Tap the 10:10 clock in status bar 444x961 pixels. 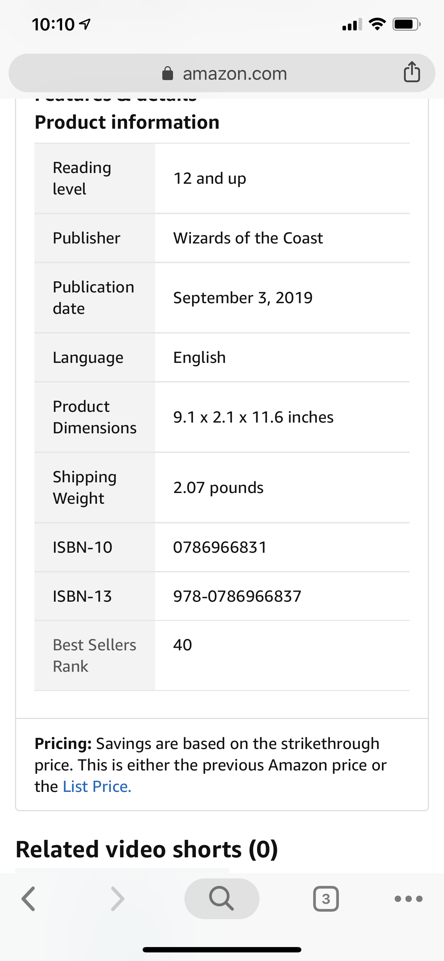pos(53,25)
